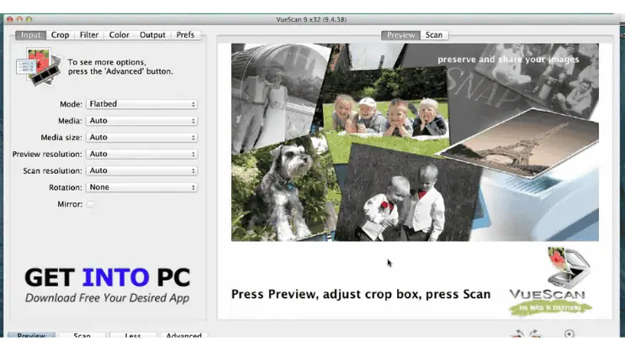
Task: Click the 'Media size:' label
Action: 61,138
